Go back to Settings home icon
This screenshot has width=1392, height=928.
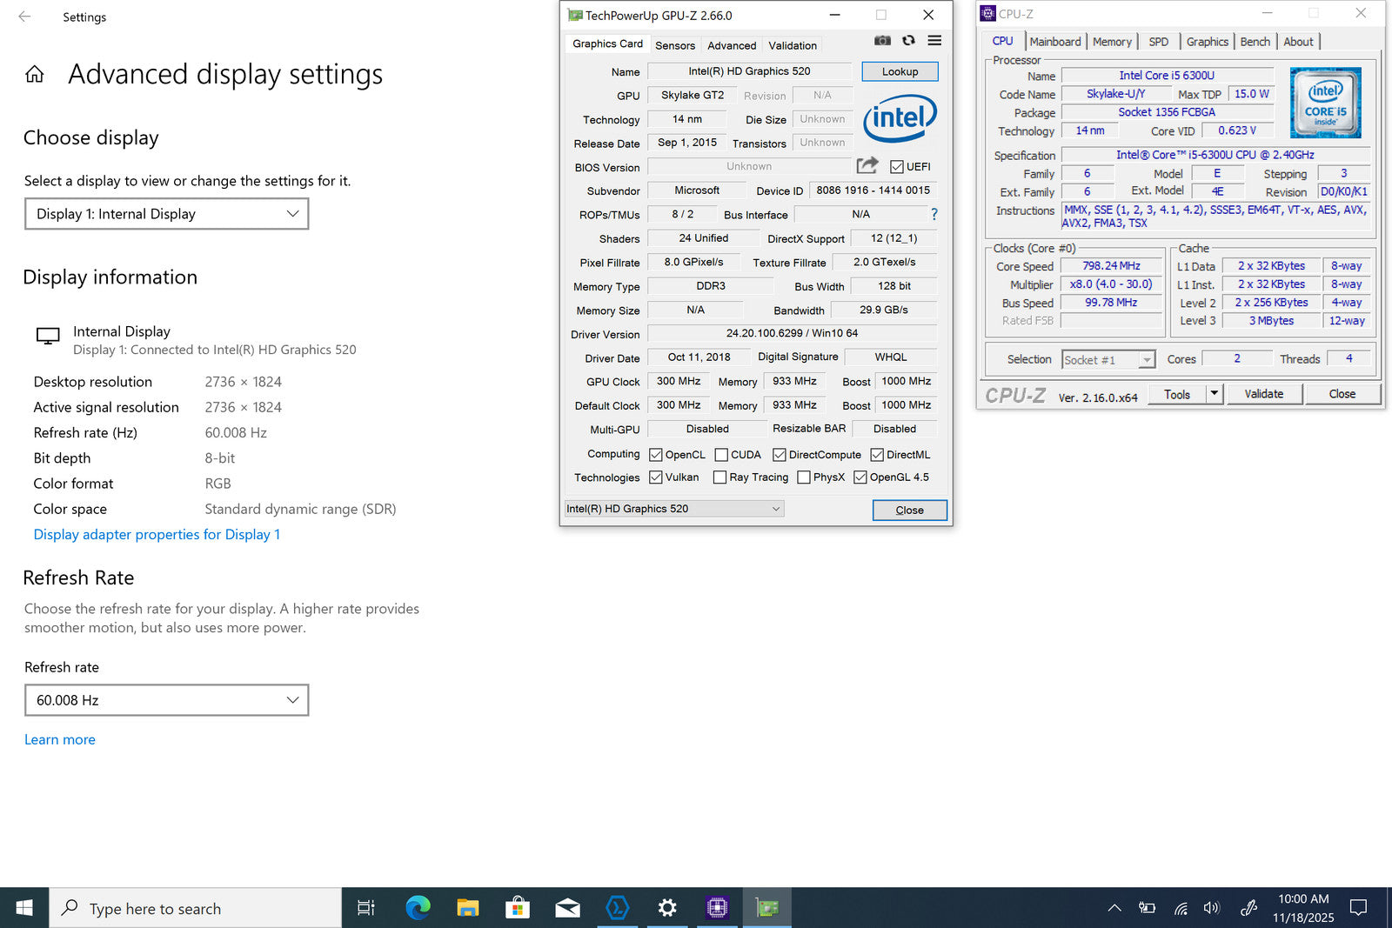35,75
